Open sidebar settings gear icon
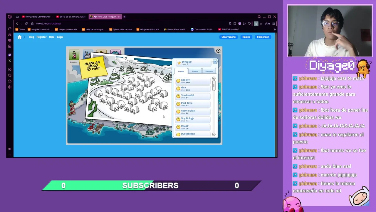Image resolution: width=376 pixels, height=212 pixels. (x=10, y=87)
